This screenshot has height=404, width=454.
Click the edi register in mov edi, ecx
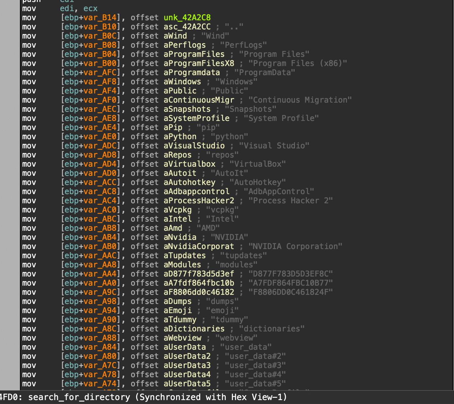point(67,8)
